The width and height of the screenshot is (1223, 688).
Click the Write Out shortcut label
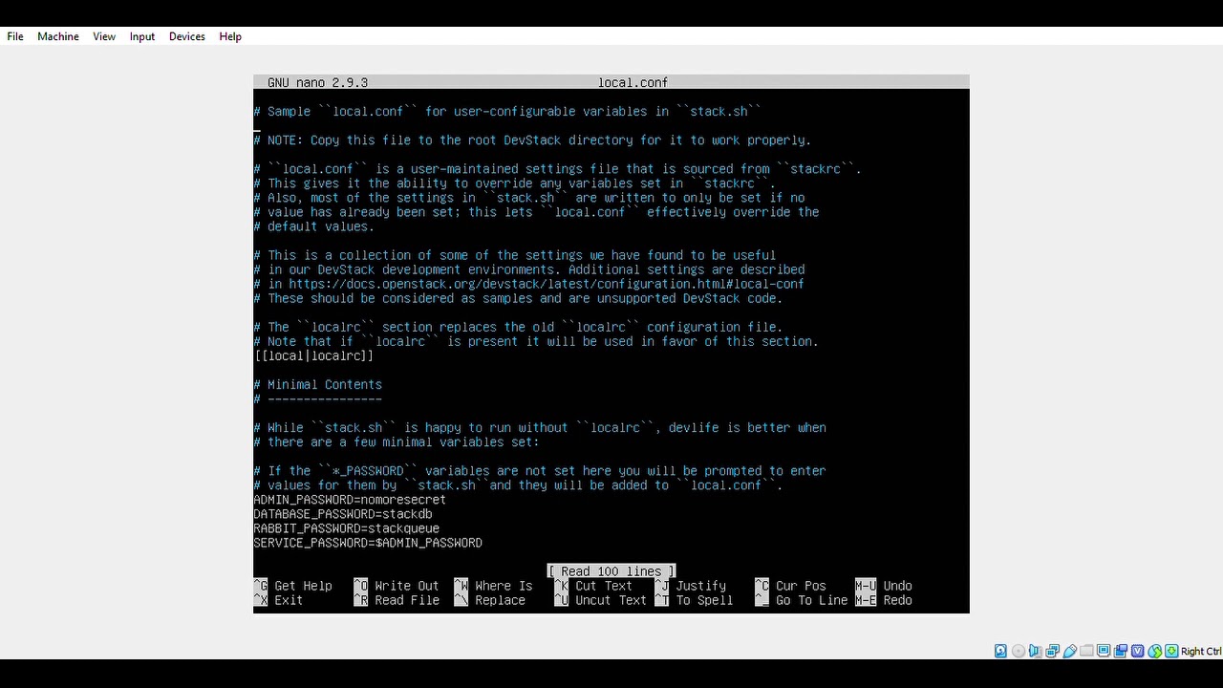[407, 586]
